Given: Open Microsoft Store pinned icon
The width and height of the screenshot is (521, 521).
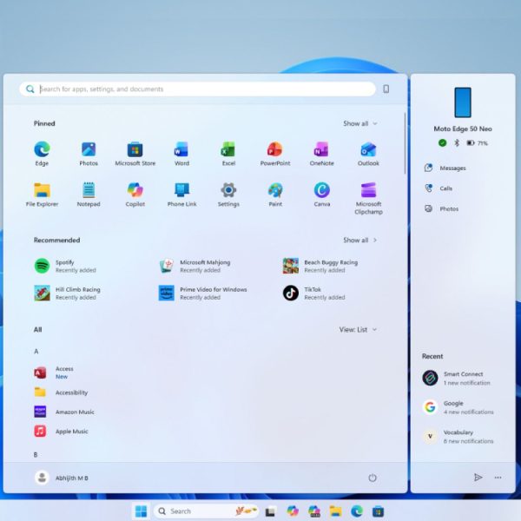Looking at the screenshot, I should (135, 154).
